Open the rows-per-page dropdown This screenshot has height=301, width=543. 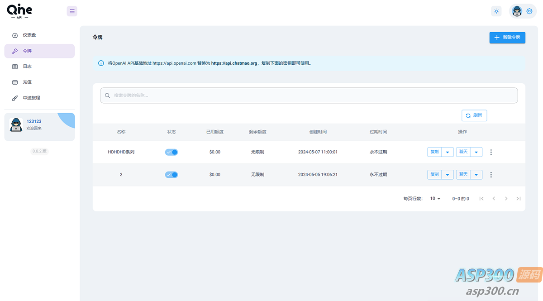[x=435, y=199]
